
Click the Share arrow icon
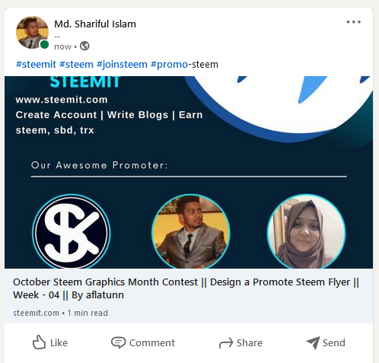pyautogui.click(x=226, y=343)
